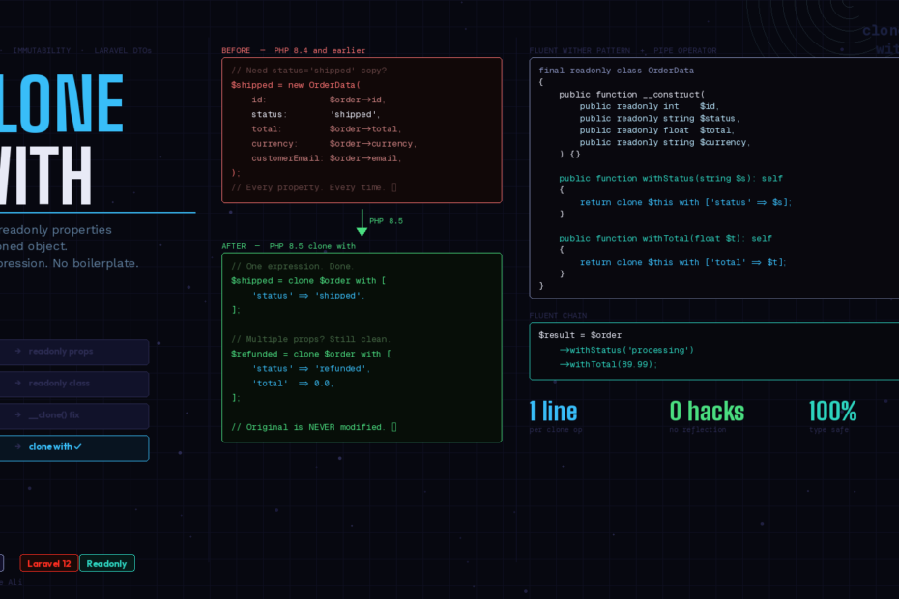Click the arrow icon beside readonly class
Viewport: 899px width, 599px height.
click(x=18, y=384)
